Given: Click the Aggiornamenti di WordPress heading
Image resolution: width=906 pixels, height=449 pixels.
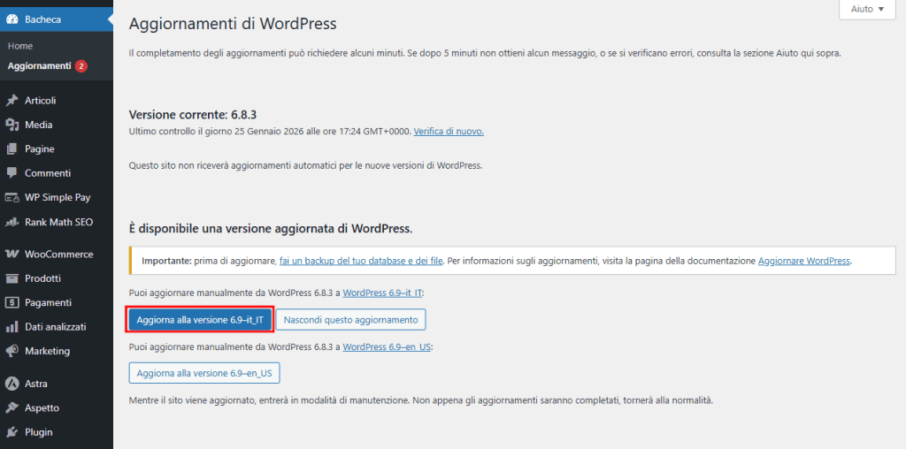Looking at the screenshot, I should 233,24.
